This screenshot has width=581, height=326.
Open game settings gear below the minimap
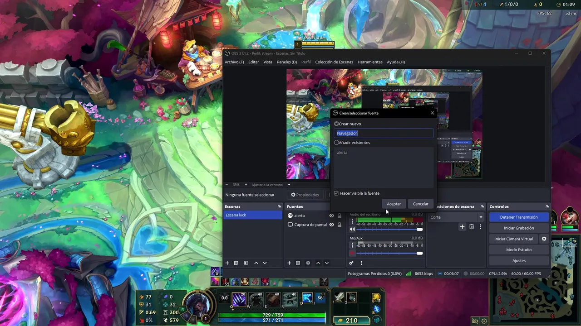coord(484,321)
